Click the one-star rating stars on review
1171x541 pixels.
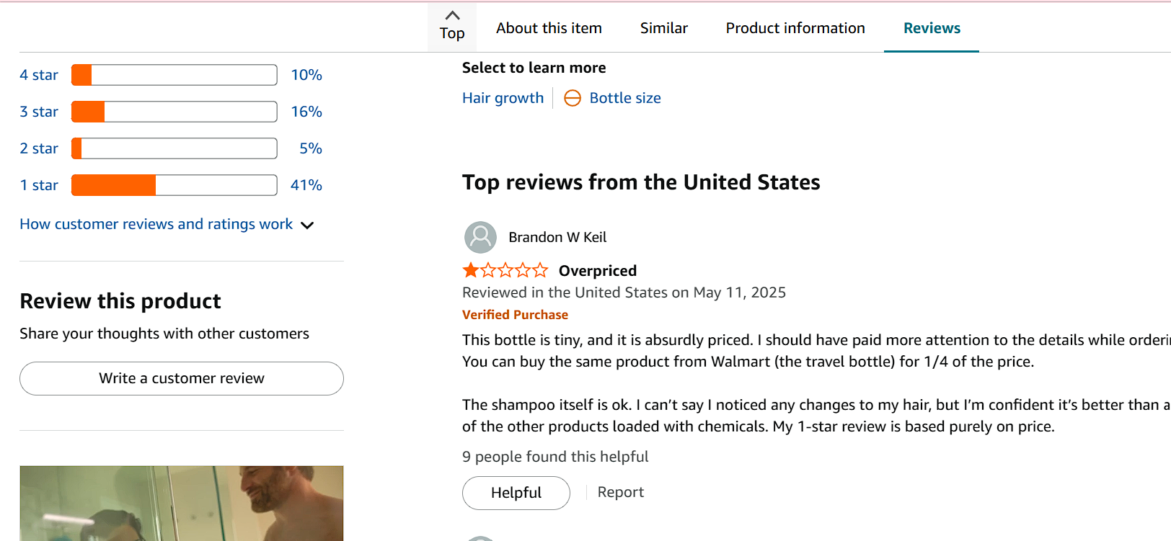(505, 271)
